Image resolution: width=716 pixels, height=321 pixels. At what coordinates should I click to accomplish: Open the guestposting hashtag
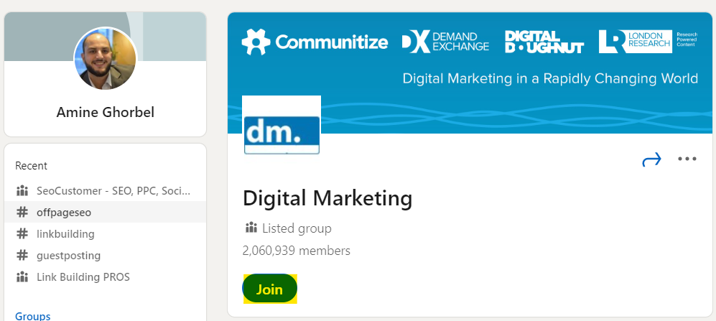point(68,255)
